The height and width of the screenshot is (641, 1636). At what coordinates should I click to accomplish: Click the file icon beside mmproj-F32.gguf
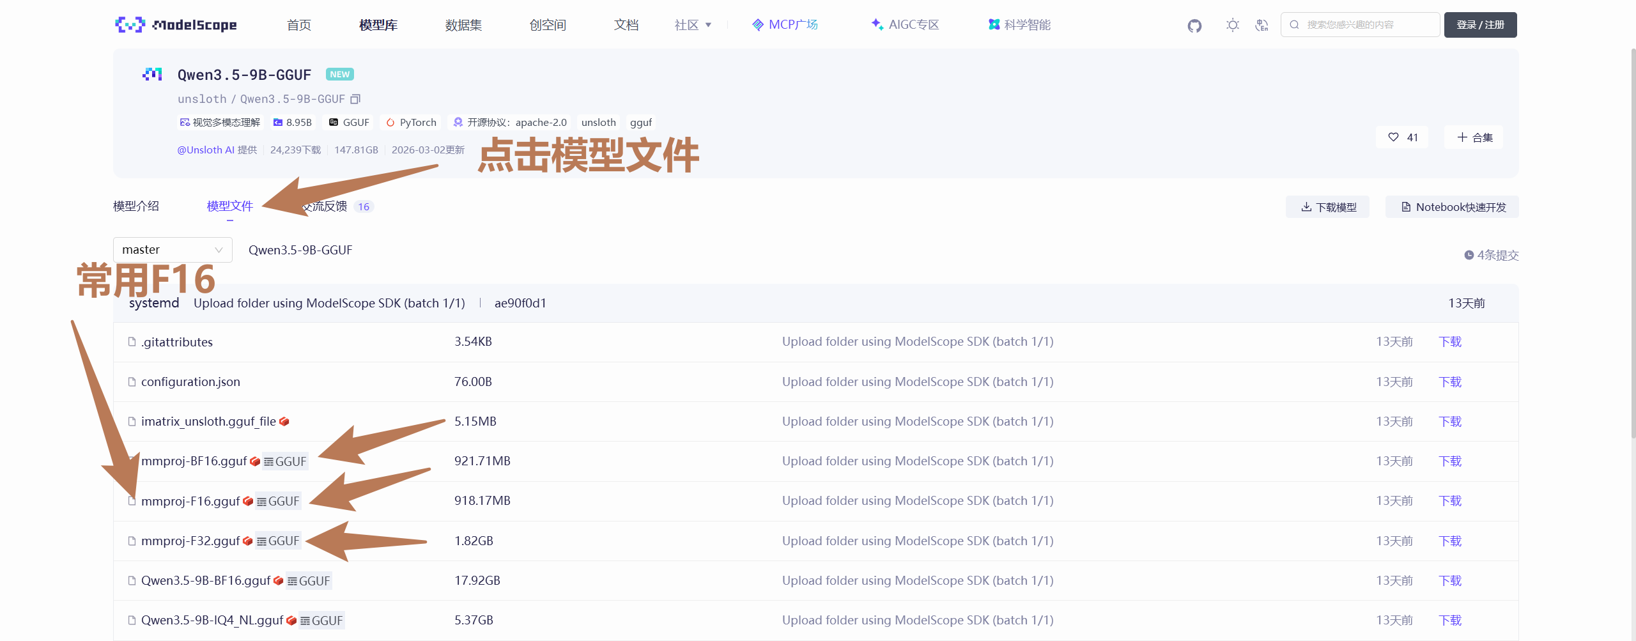coord(132,541)
